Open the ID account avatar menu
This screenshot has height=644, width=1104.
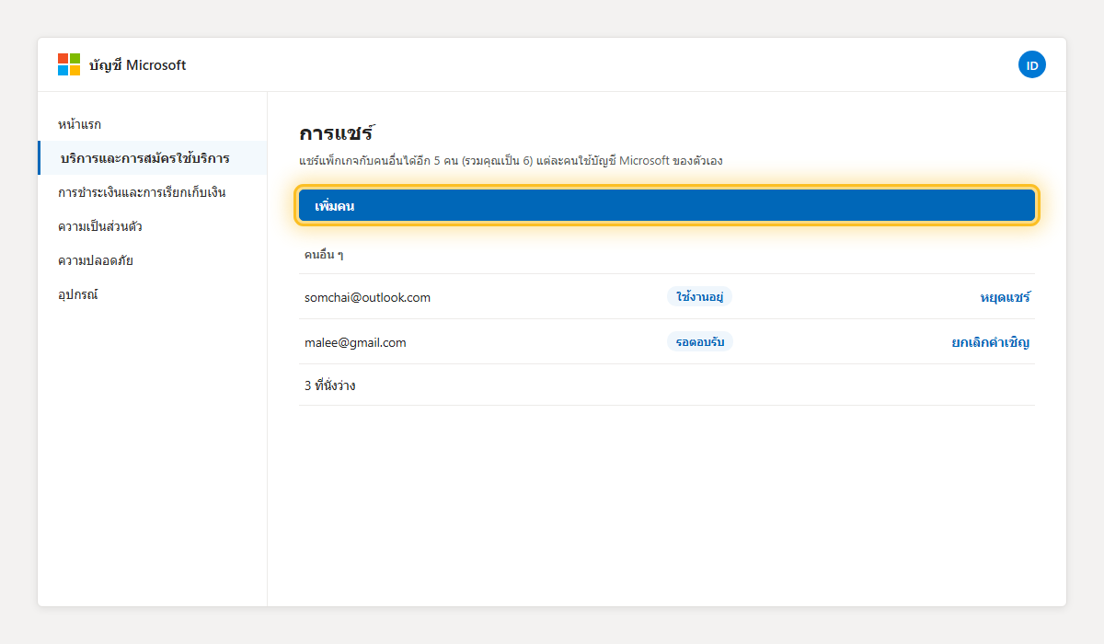pos(1032,64)
